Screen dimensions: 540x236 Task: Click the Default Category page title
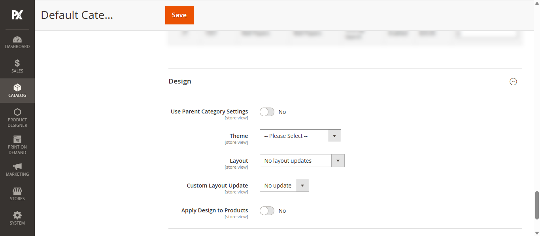(77, 15)
